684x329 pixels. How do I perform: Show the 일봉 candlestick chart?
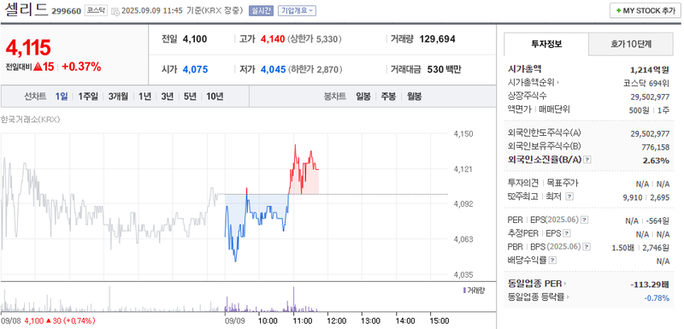(x=363, y=97)
